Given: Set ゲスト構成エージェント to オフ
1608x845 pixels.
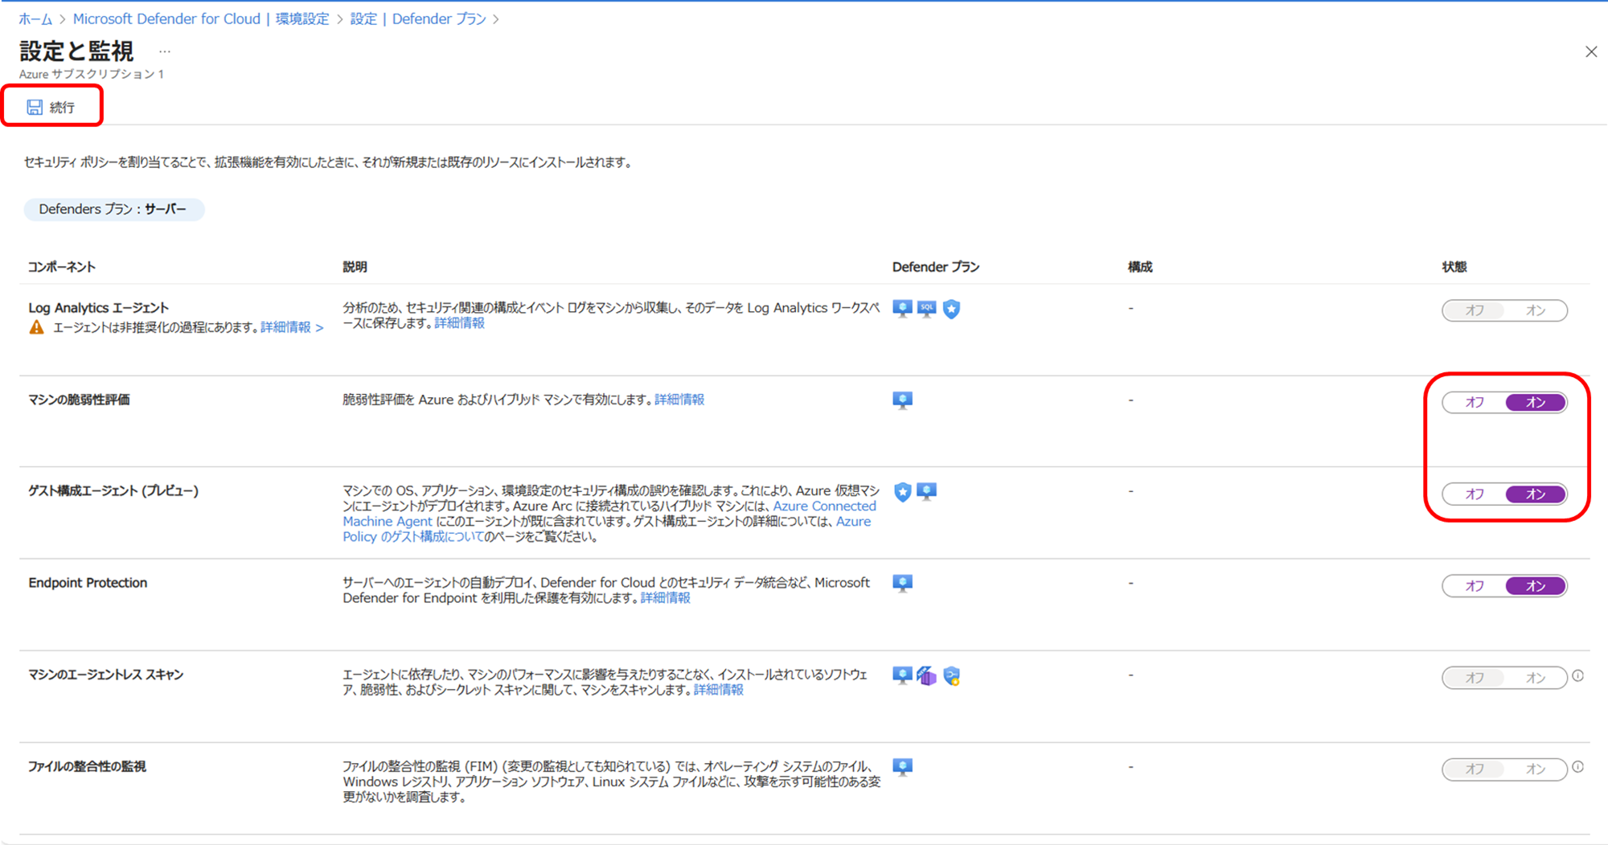Looking at the screenshot, I should click(1475, 494).
